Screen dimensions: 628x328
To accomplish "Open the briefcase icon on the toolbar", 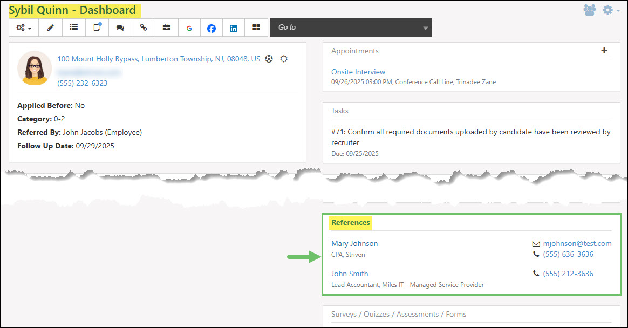I will 166,28.
